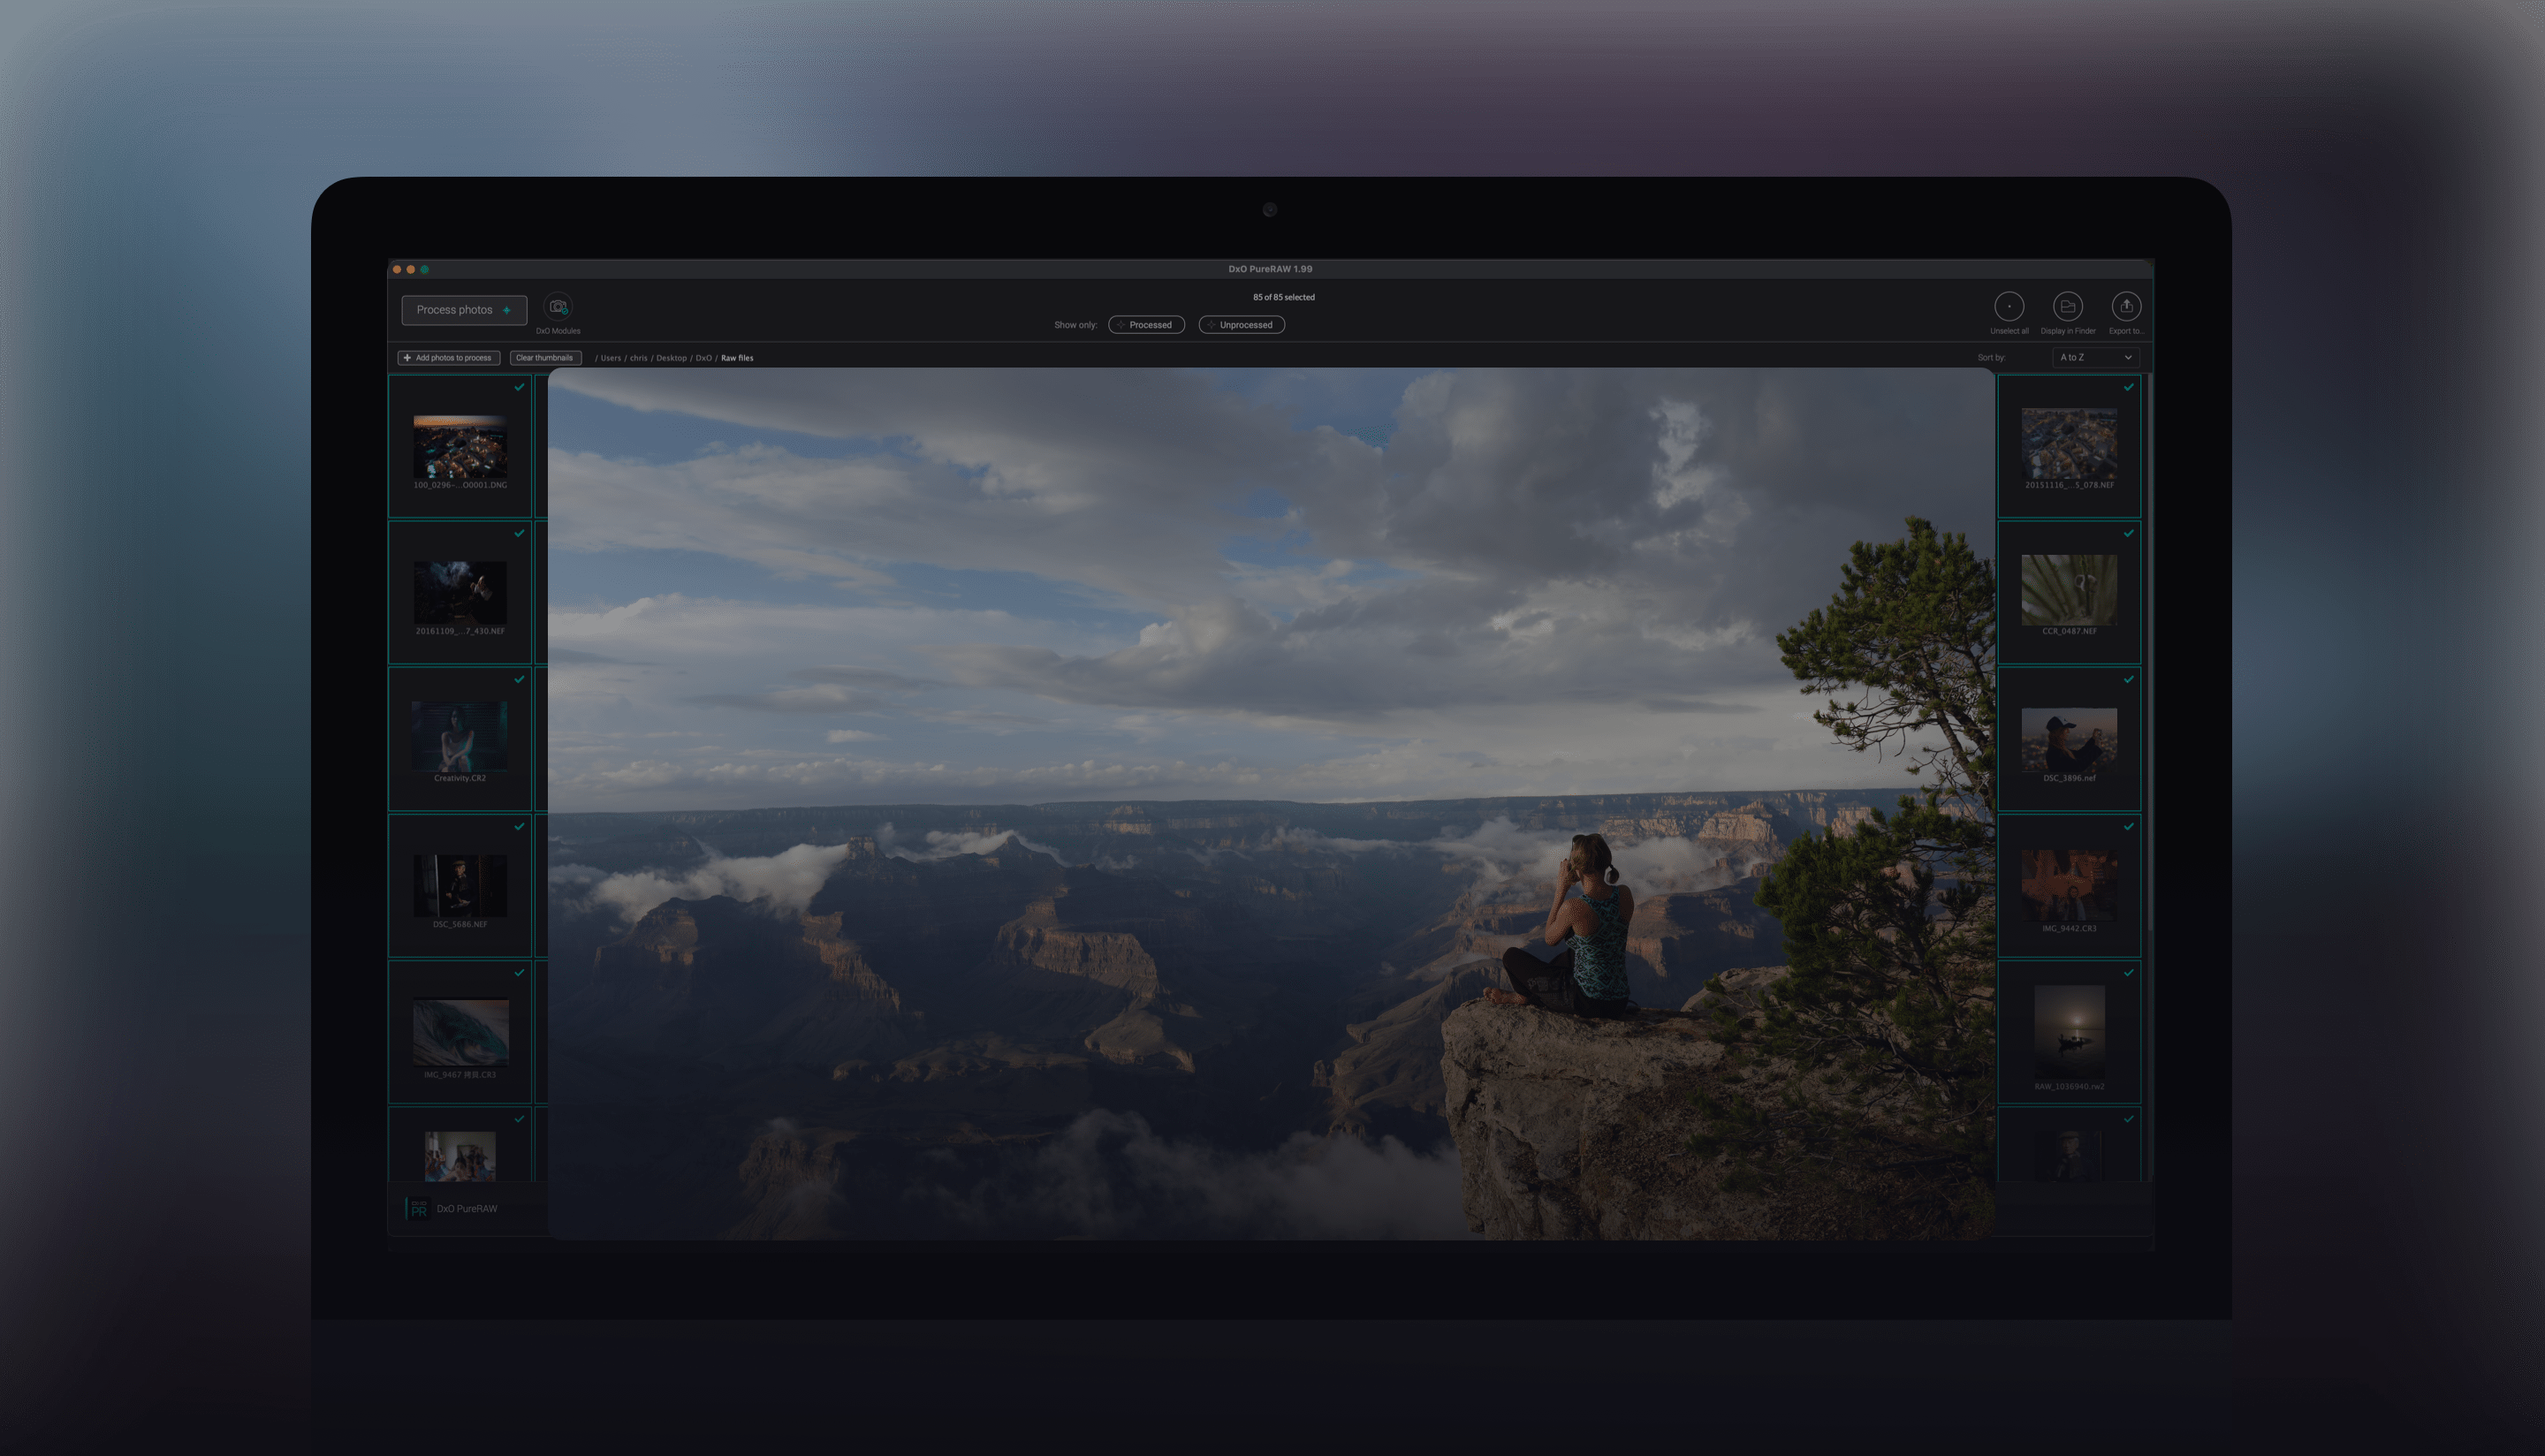
Task: Click Add photos to process button
Action: click(447, 359)
